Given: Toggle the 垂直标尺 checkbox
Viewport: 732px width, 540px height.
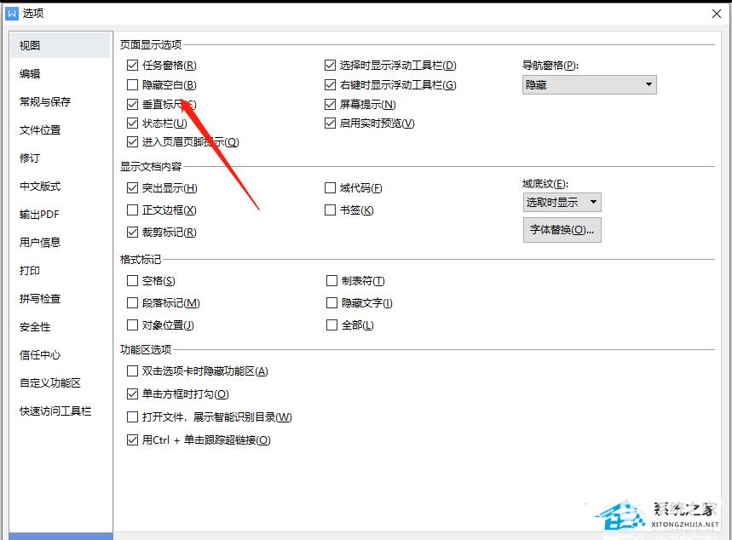Looking at the screenshot, I should [133, 104].
